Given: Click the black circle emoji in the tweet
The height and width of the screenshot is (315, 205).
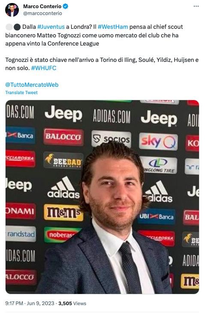Looking at the screenshot, I should [17, 27].
